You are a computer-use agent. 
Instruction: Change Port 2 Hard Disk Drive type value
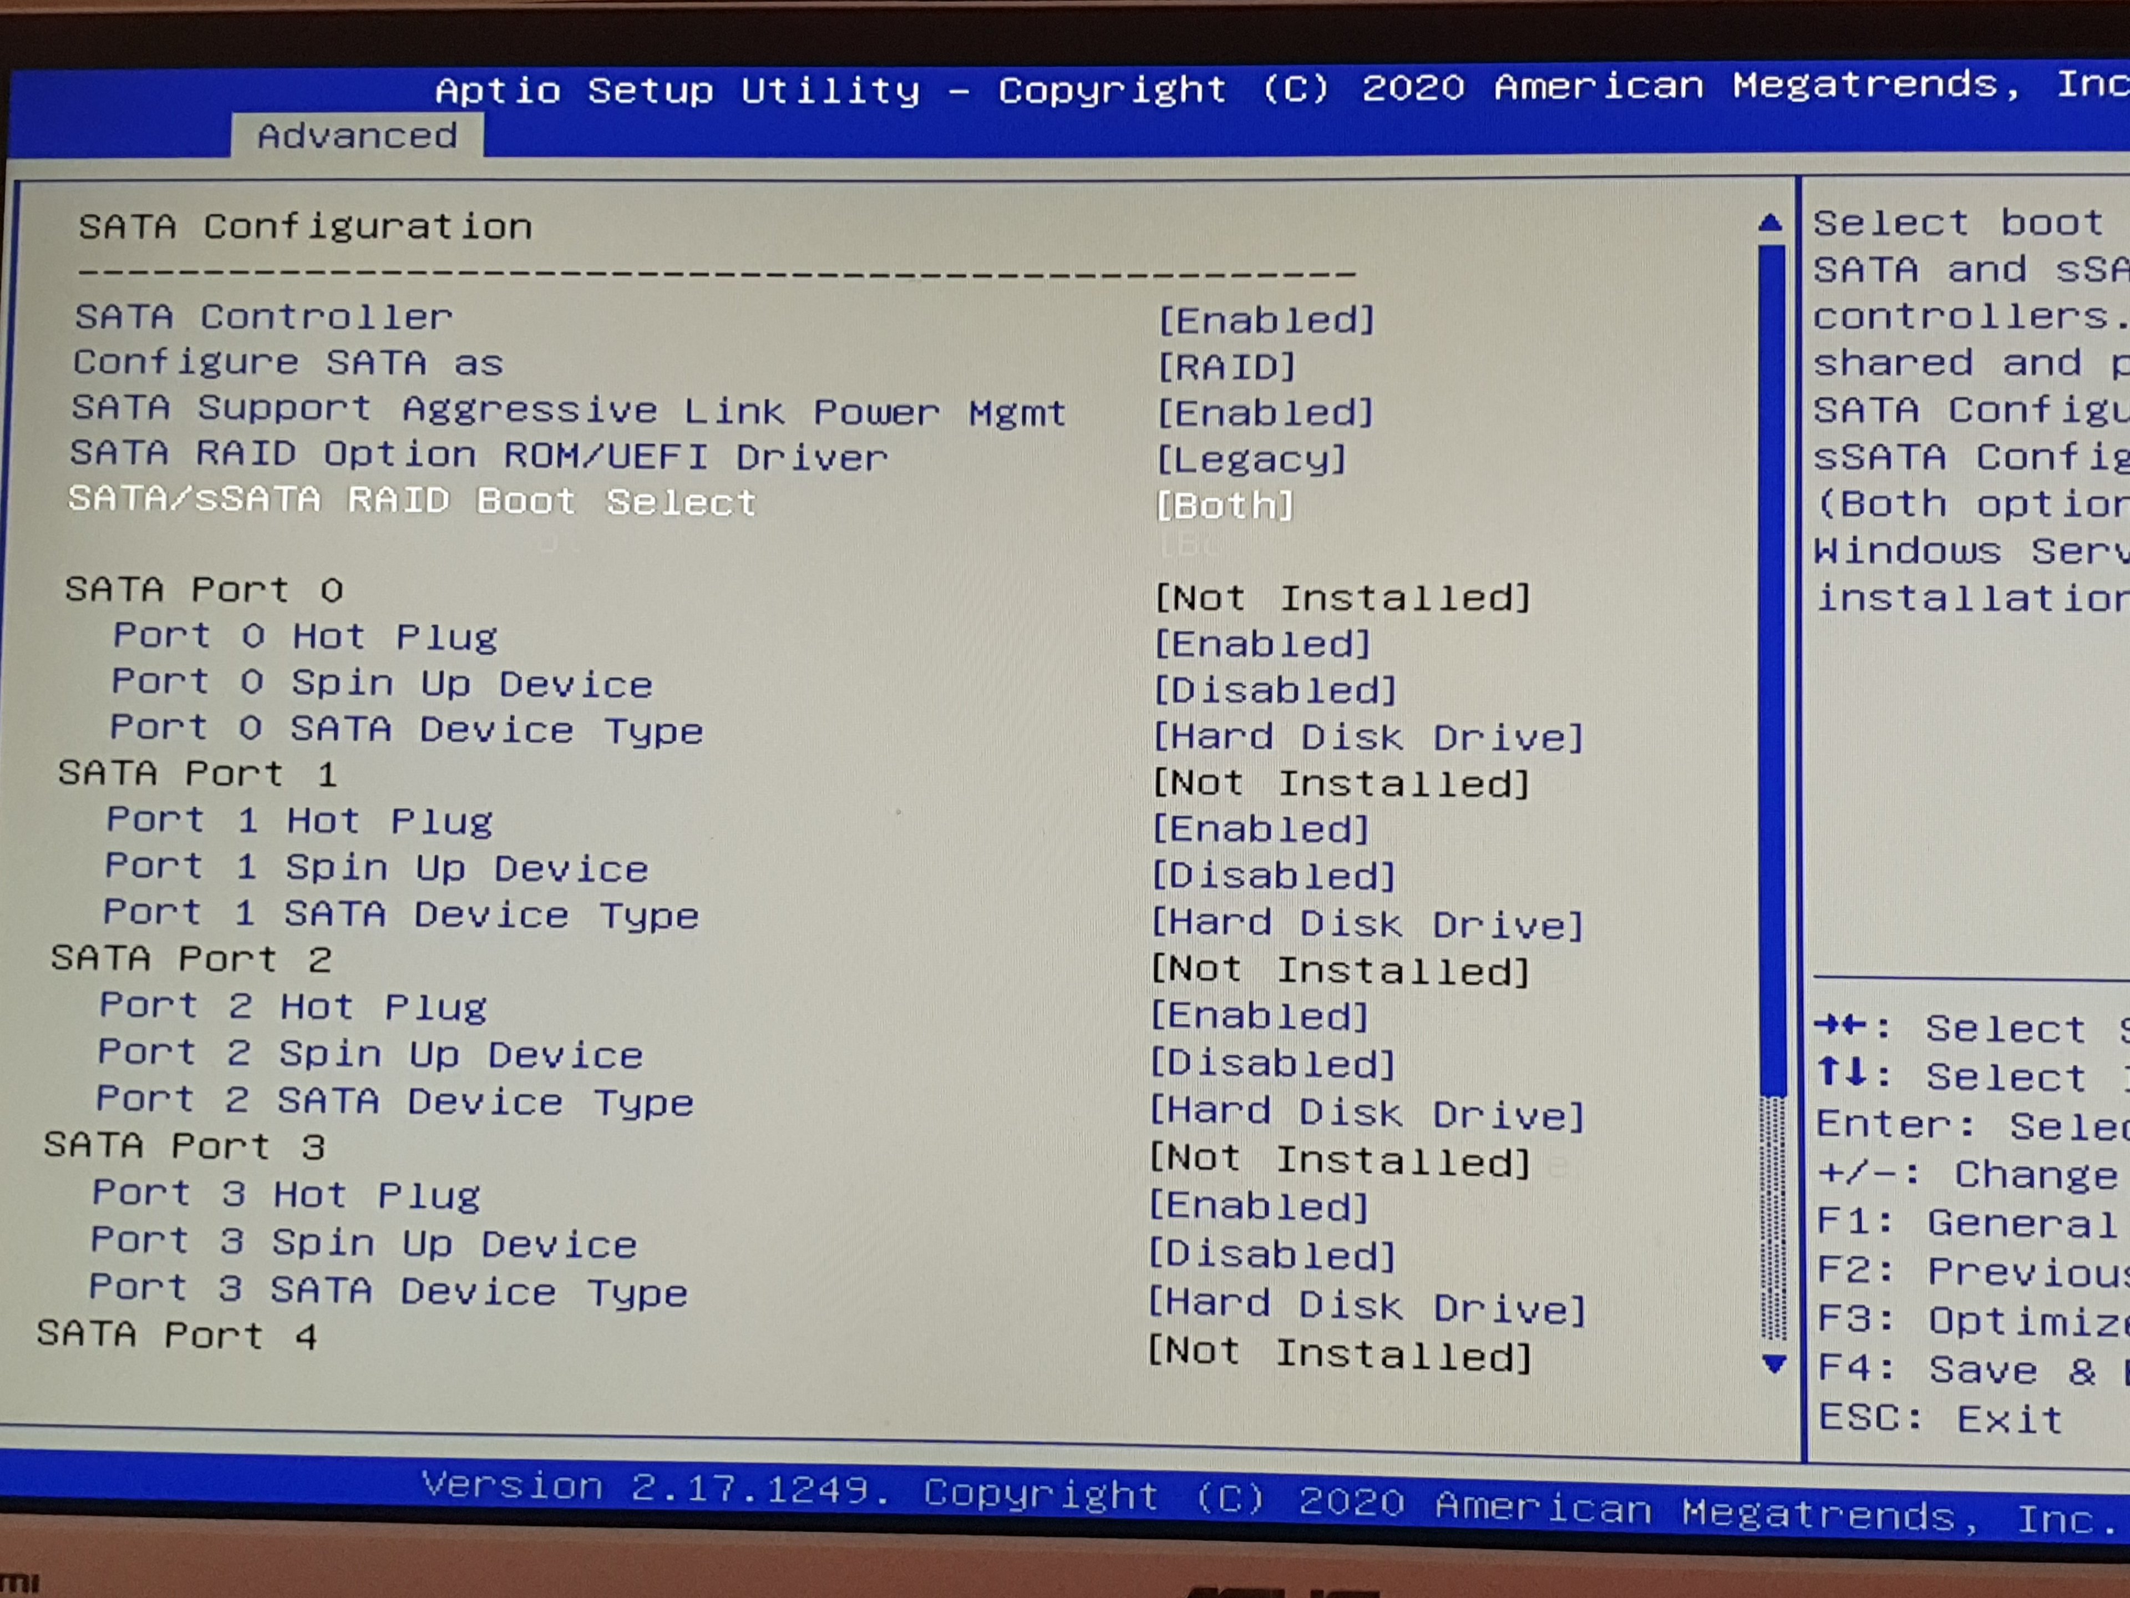pos(1366,1114)
